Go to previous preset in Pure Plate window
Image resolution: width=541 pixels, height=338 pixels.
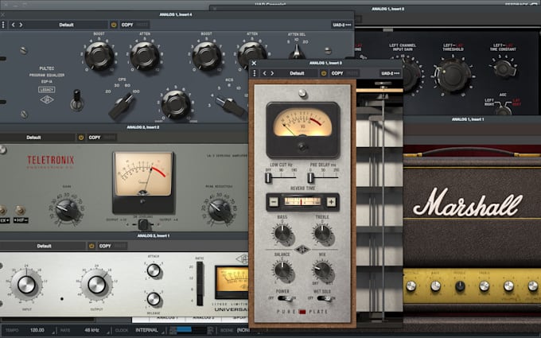[x=265, y=73]
